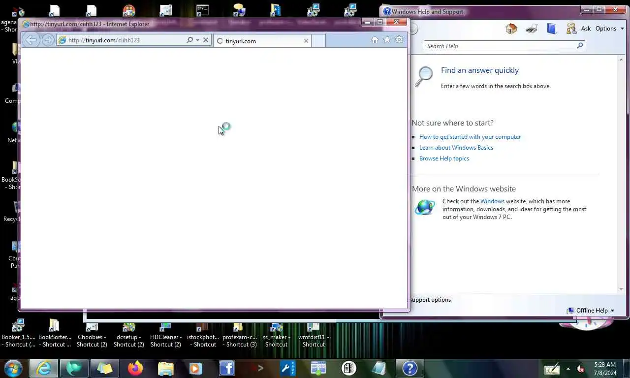Show hidden system tray icons

(568, 368)
